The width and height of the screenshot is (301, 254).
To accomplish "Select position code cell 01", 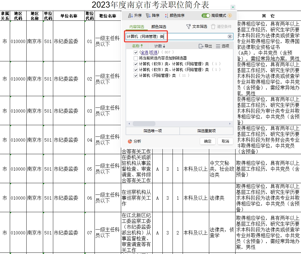I will (89, 41).
